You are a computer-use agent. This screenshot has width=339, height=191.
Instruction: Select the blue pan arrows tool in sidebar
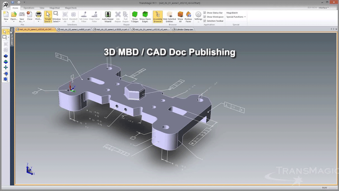pos(6,67)
